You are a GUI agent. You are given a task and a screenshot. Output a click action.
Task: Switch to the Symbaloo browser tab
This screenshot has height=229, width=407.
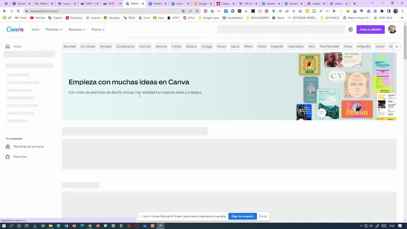tap(21, 3)
